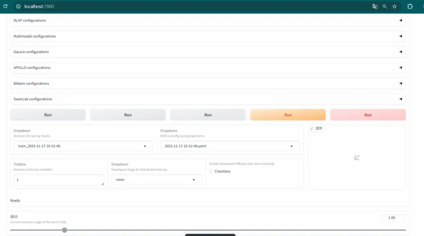
Task: Bookmark this page with the star icon
Action: [x=394, y=6]
